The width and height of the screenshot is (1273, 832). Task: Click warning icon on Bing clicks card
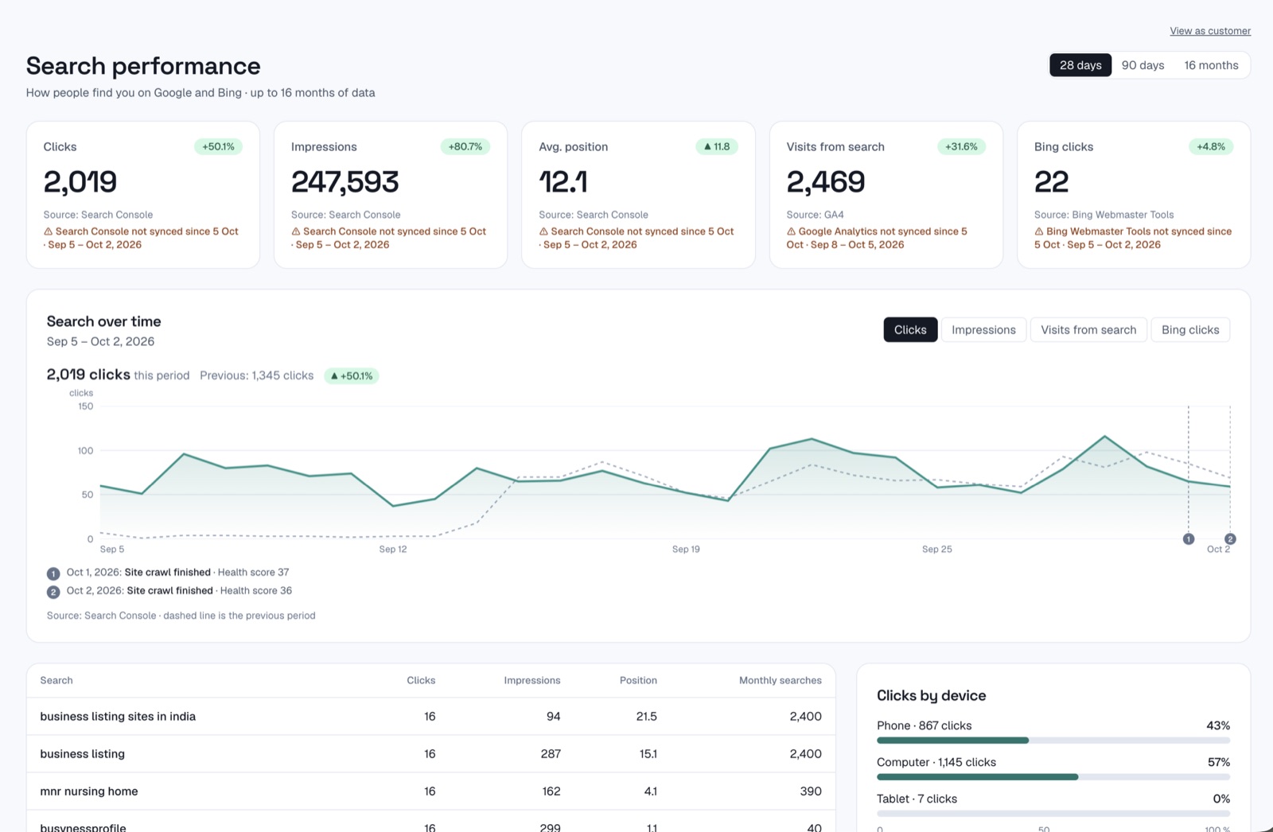coord(1039,231)
